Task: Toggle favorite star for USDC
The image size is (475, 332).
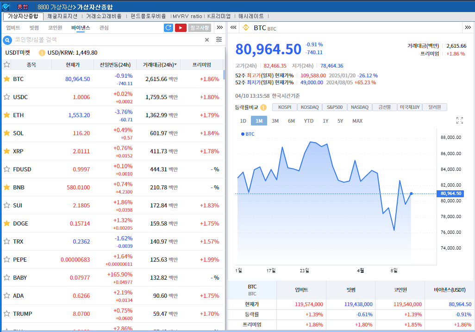Action: (x=7, y=97)
